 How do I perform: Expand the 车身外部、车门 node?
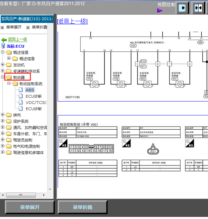click(2, 133)
